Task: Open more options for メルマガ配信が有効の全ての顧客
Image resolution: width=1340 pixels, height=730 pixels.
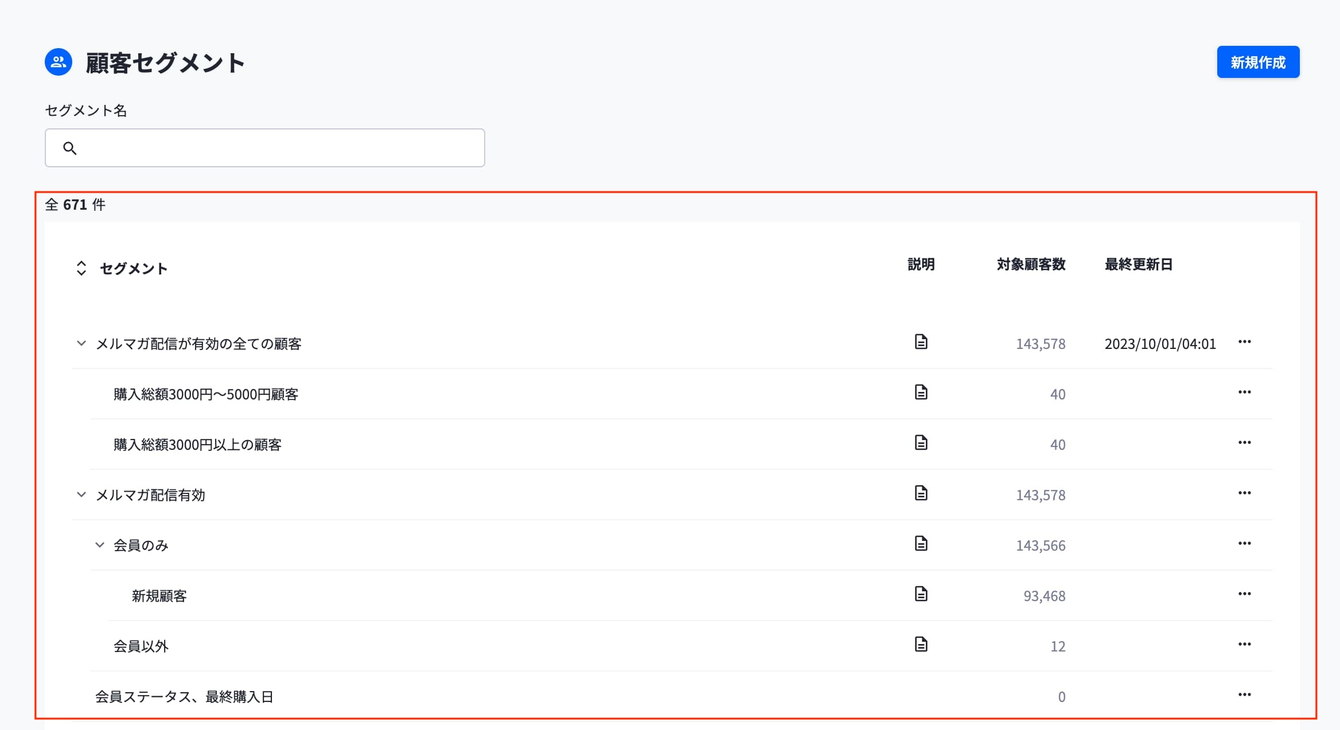Action: click(1244, 342)
